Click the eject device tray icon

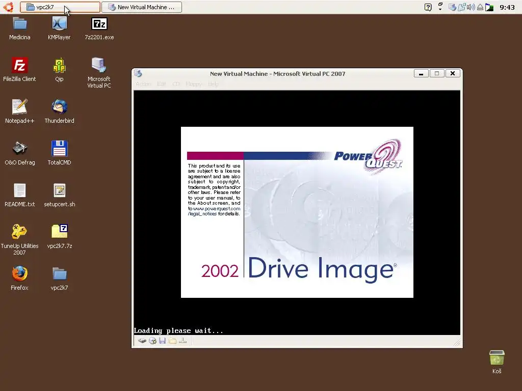coord(480,7)
